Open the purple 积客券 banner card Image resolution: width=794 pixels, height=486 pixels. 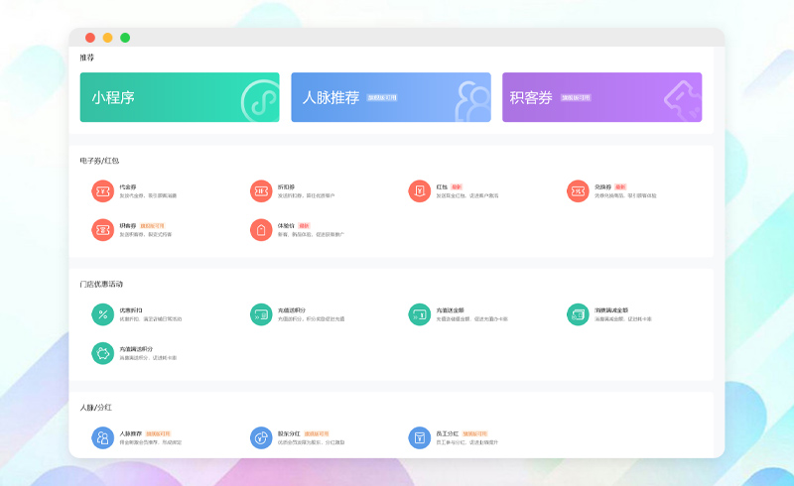(x=601, y=97)
